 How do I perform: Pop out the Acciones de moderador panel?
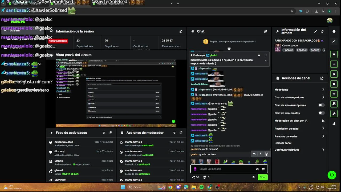tap(181, 133)
